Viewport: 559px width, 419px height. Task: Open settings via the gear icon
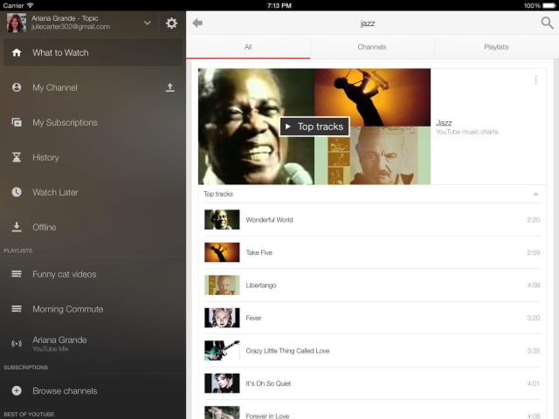[x=171, y=23]
